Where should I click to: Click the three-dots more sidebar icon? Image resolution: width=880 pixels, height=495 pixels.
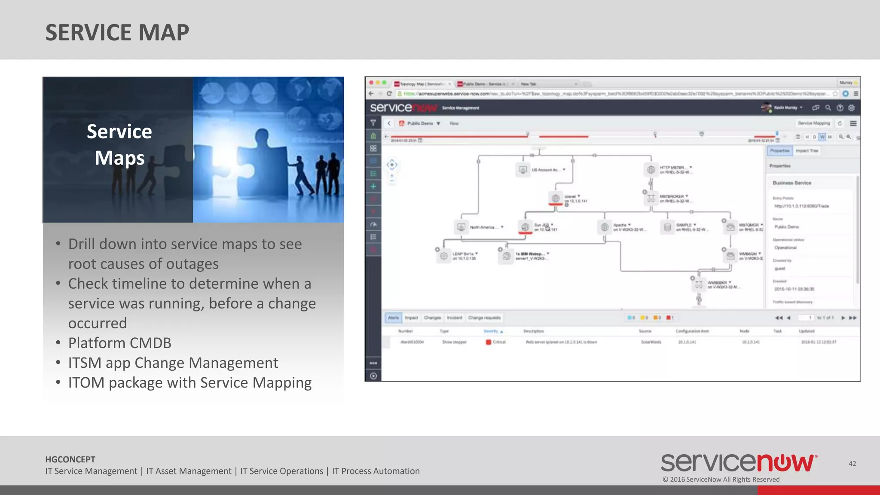point(373,363)
